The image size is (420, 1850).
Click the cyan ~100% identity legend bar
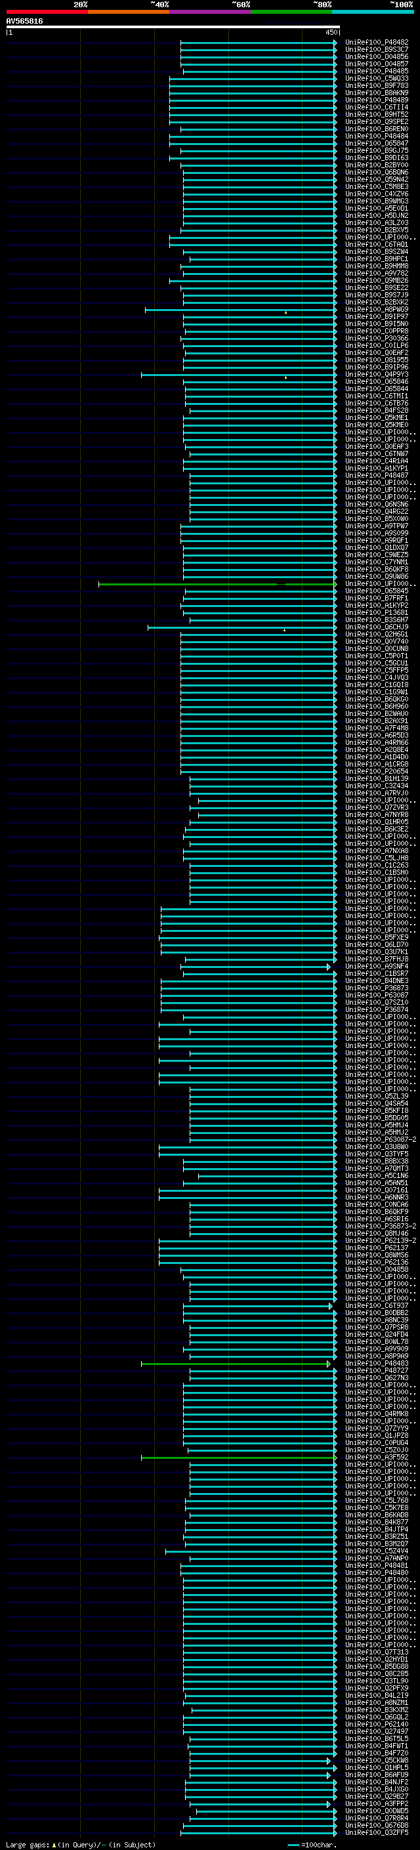(373, 12)
